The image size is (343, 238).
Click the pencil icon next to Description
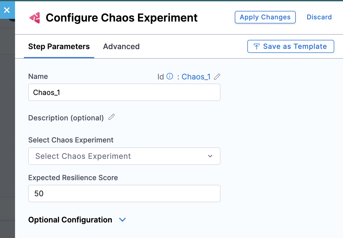pyautogui.click(x=112, y=117)
